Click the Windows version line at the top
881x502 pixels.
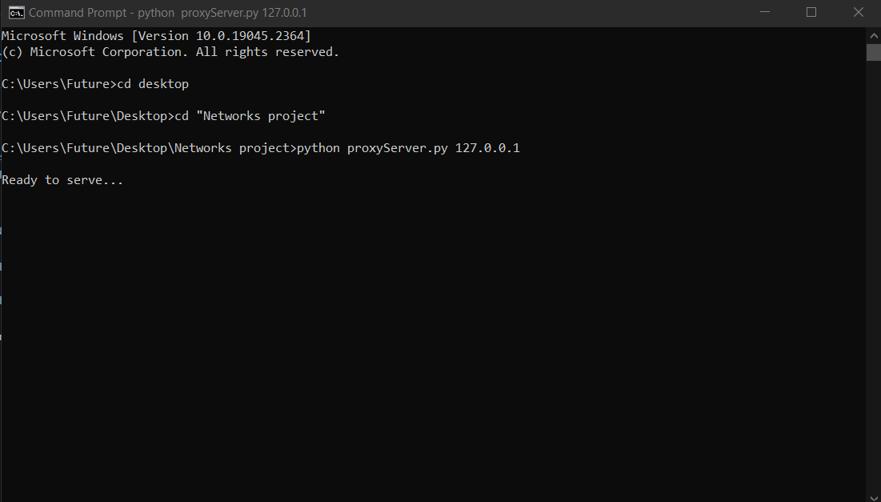tap(155, 35)
